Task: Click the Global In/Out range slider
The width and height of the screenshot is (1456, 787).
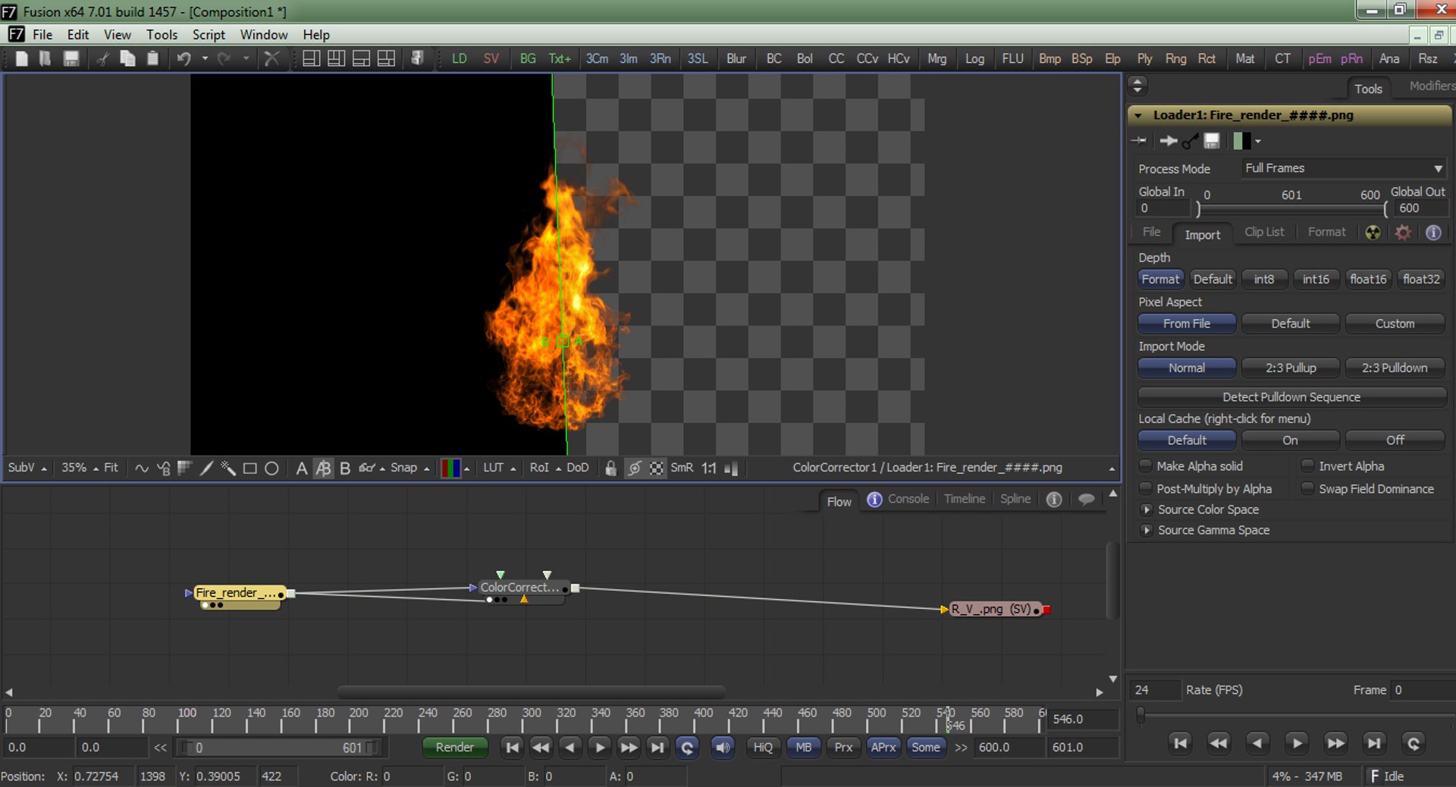Action: (x=1291, y=209)
